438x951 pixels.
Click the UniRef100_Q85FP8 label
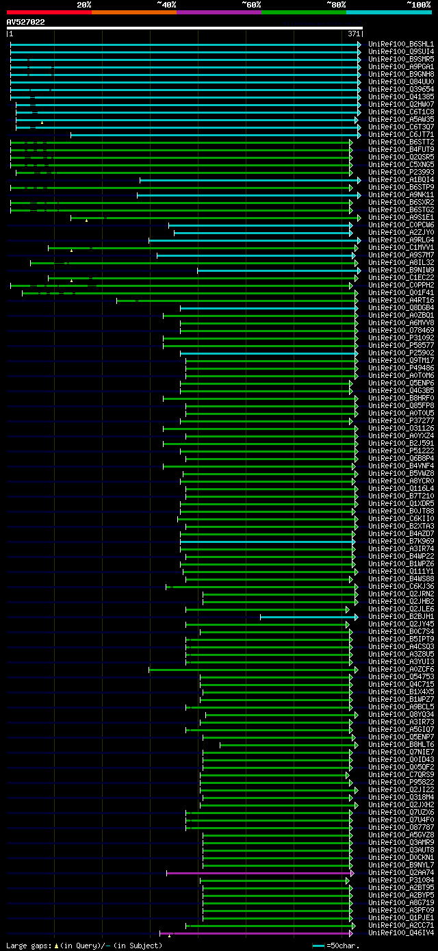pyautogui.click(x=401, y=405)
